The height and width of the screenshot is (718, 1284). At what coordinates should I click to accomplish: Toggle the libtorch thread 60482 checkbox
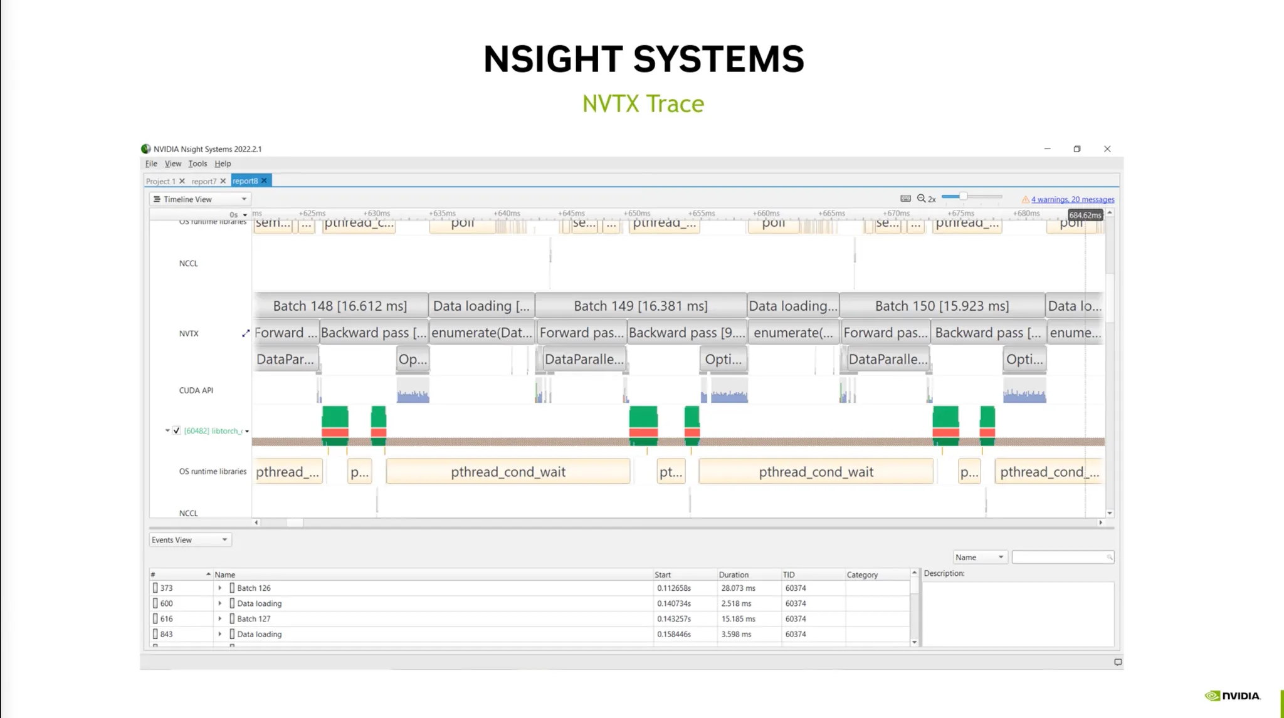tap(177, 430)
